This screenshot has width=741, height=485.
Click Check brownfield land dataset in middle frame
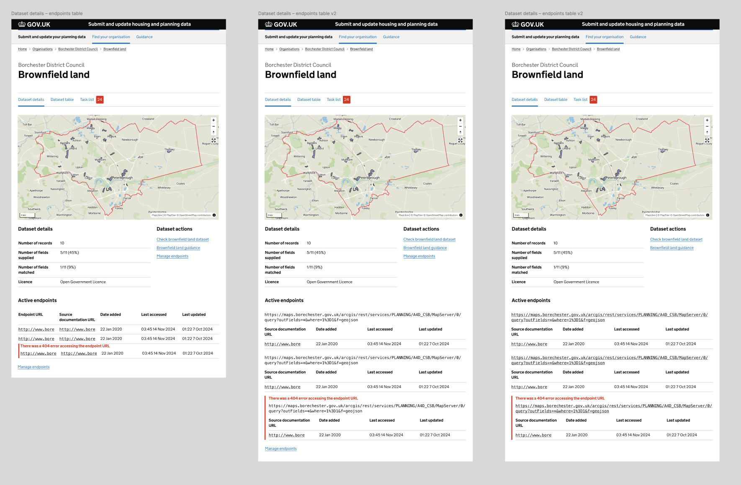coord(430,239)
